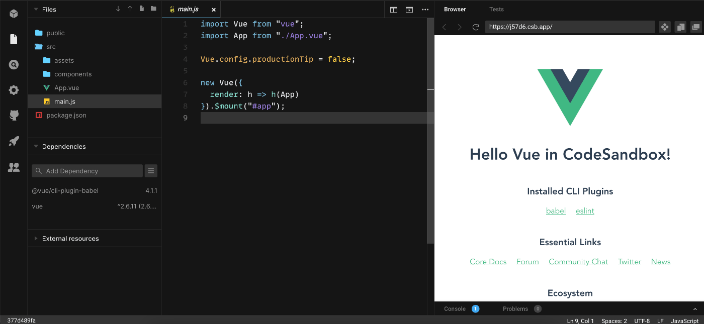This screenshot has height=324, width=704.
Task: Click the eslint plugin link
Action: (x=585, y=211)
